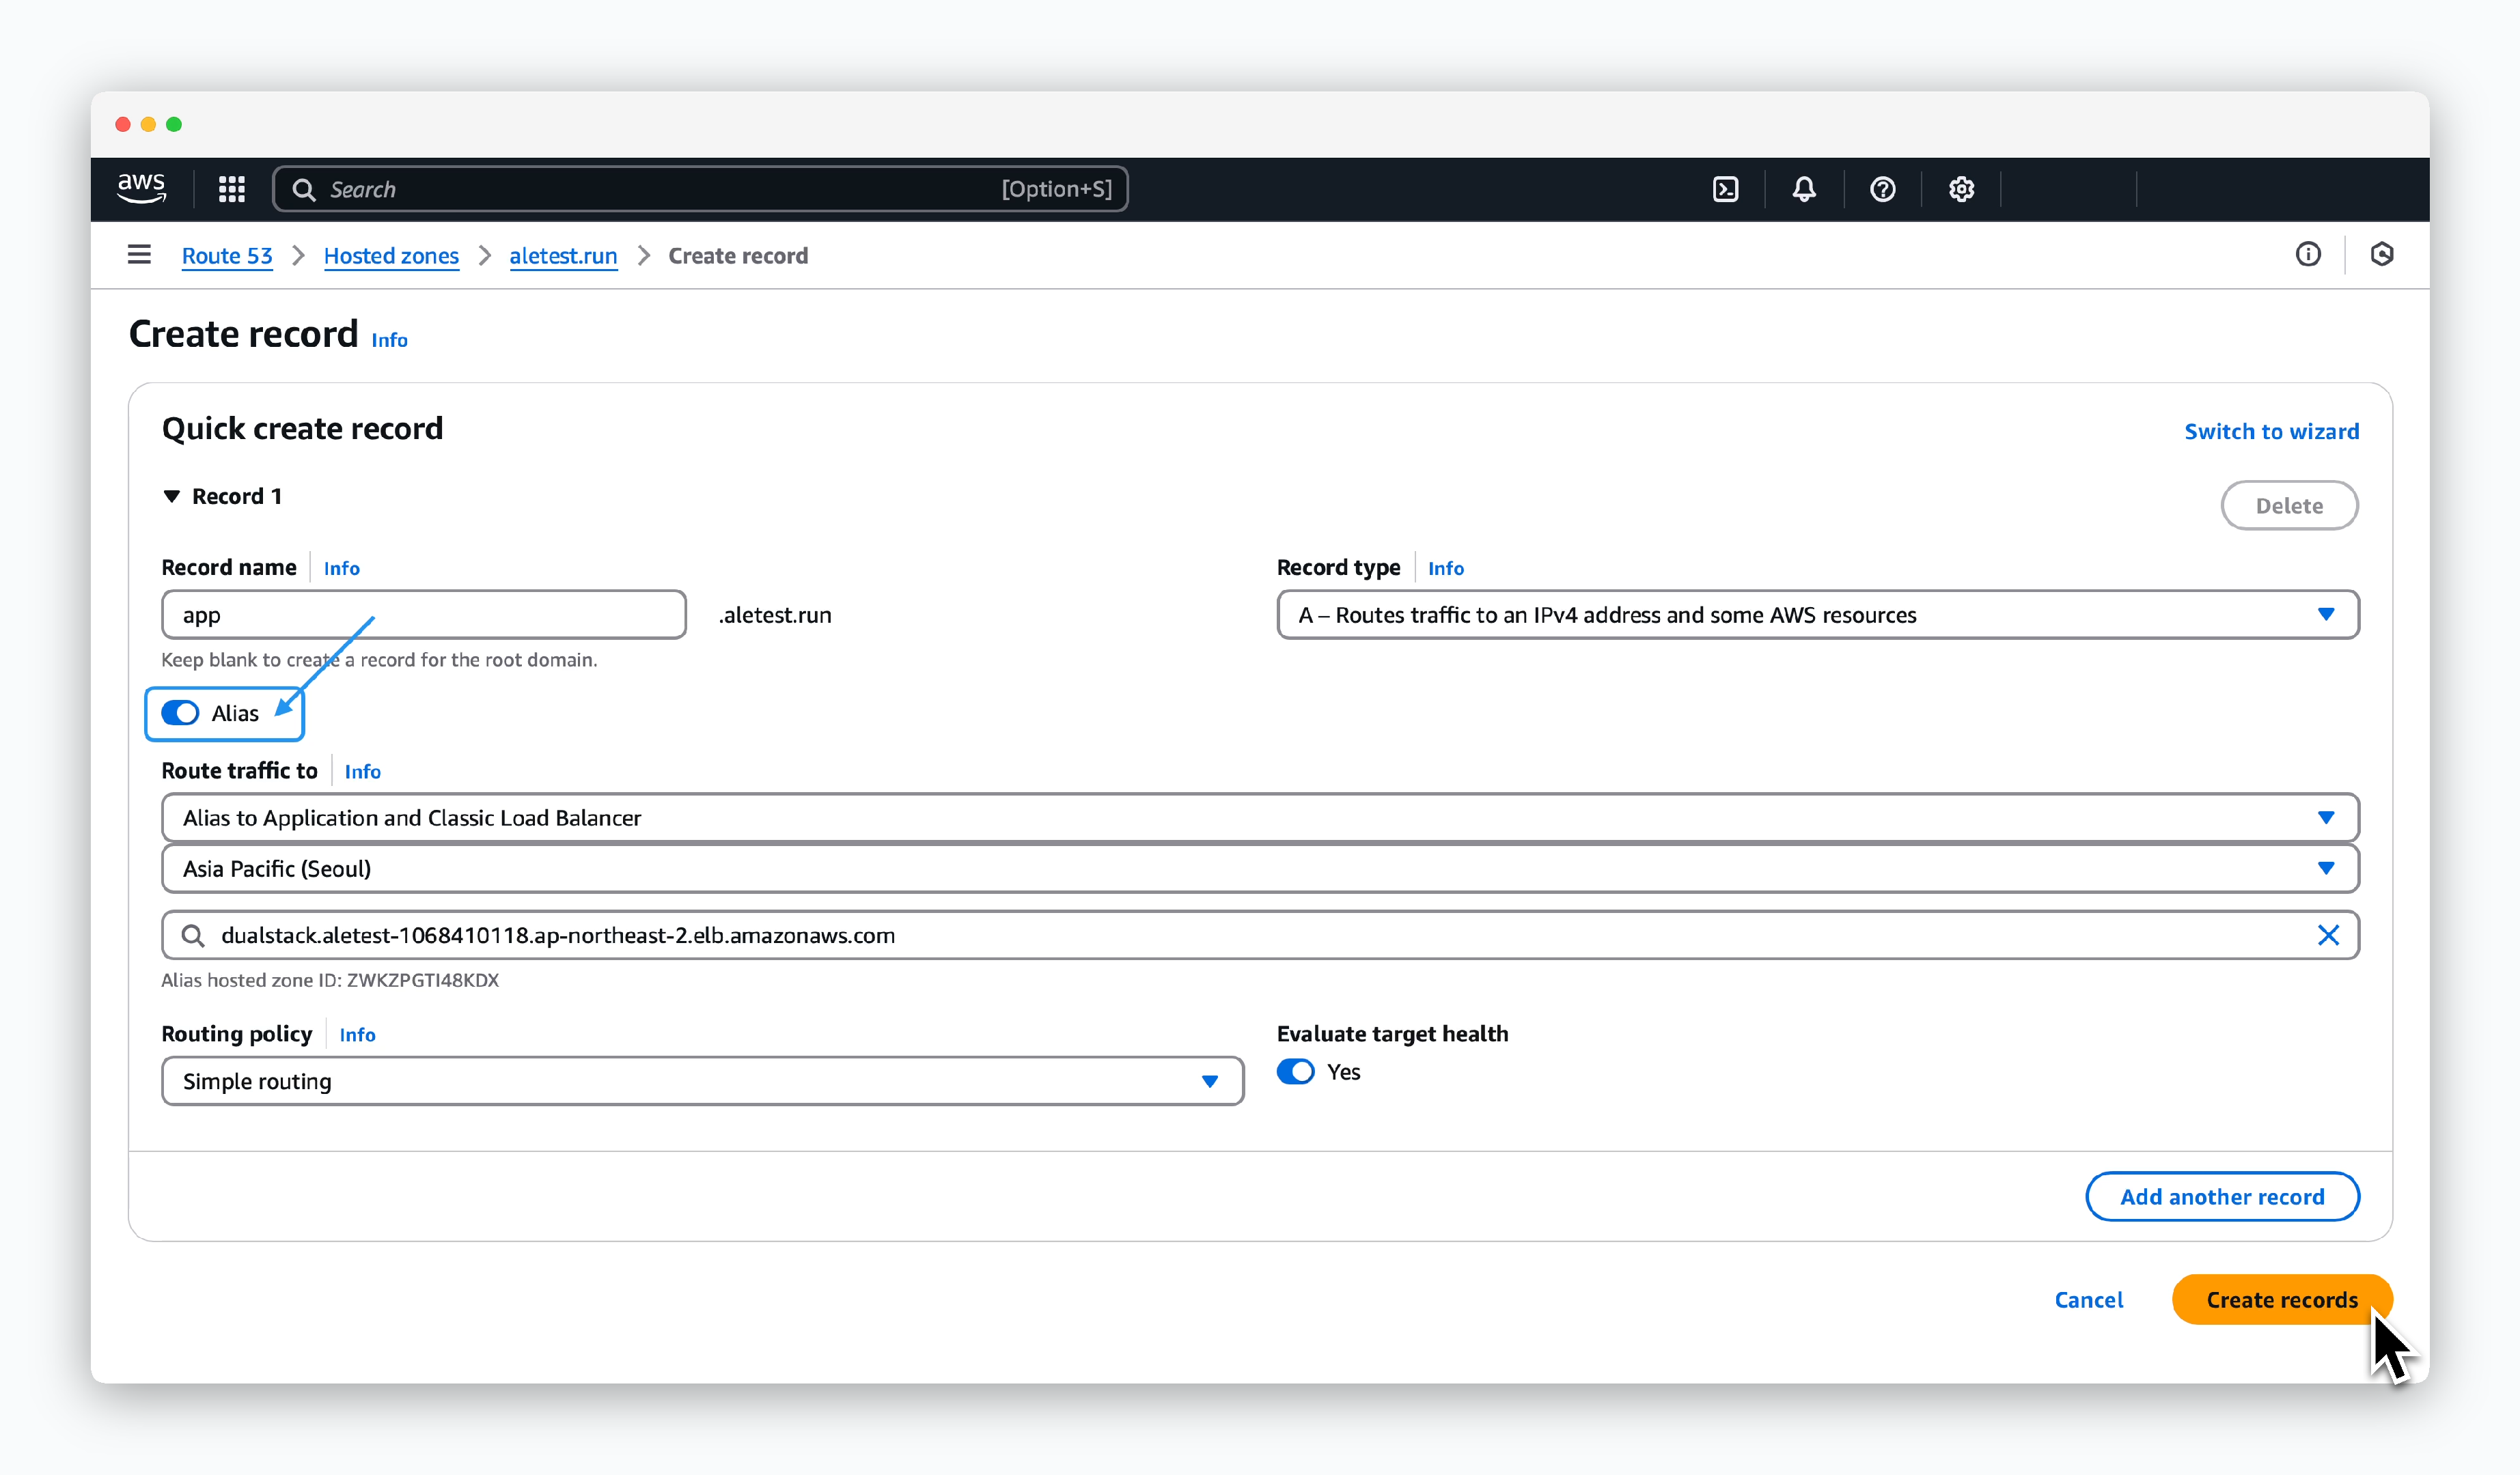This screenshot has width=2520, height=1475.
Task: Toggle Evaluate target health switch
Action: point(1295,1071)
